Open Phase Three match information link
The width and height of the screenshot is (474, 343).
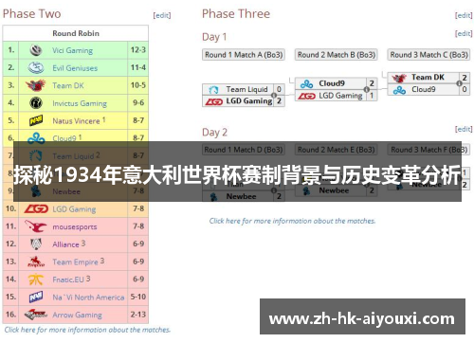pyautogui.click(x=292, y=221)
